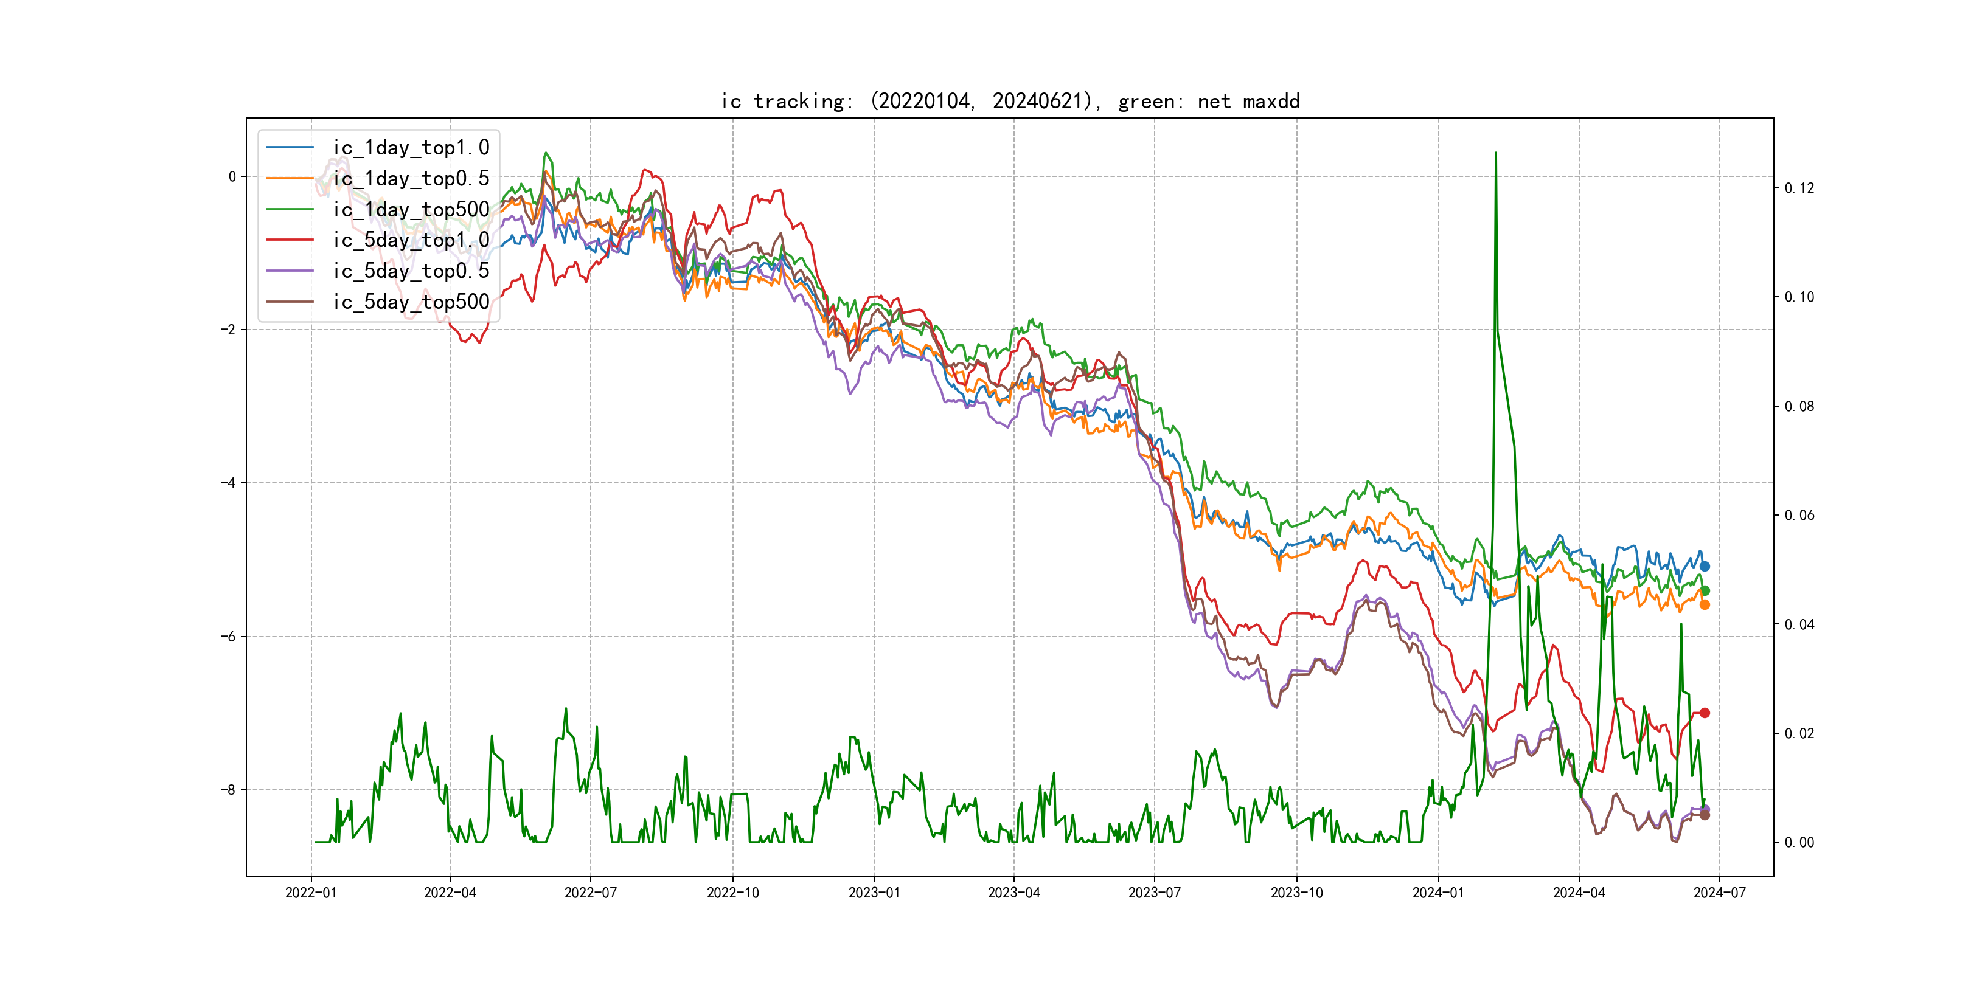Click the green ic_1day_top500 legend line sample
1971x985 pixels.
(289, 209)
